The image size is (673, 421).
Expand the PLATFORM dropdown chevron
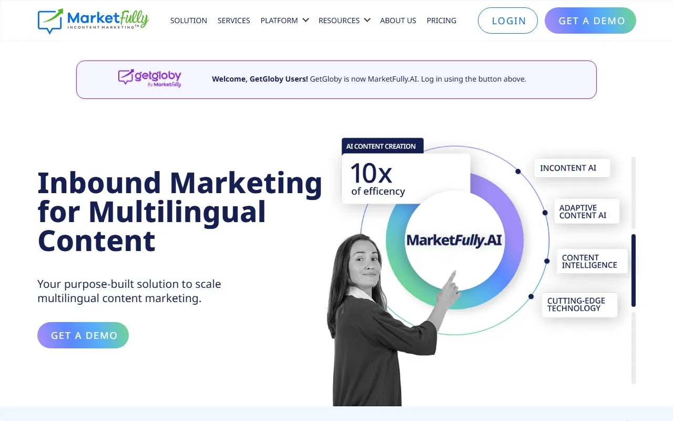pyautogui.click(x=305, y=21)
